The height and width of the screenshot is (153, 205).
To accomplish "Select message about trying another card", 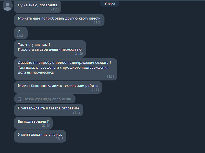I will coord(59,20).
